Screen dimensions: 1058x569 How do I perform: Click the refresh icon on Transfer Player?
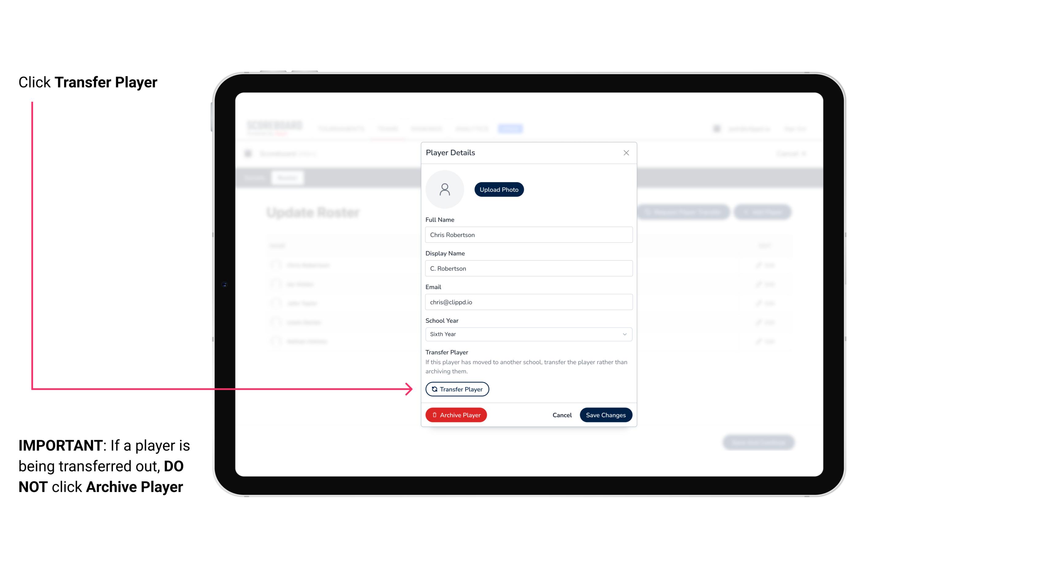click(x=433, y=389)
